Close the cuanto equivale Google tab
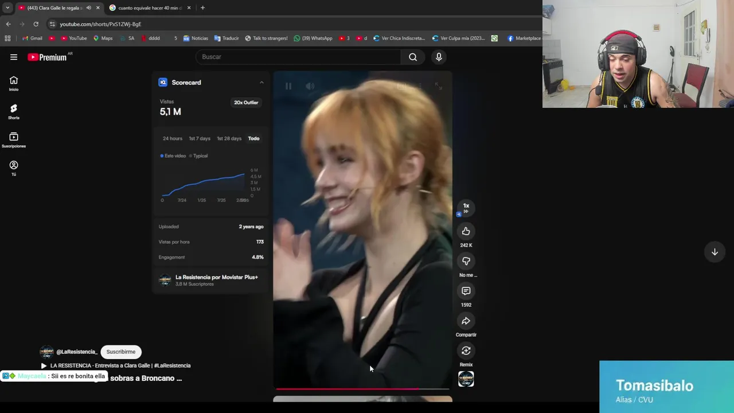The height and width of the screenshot is (413, 734). point(189,8)
